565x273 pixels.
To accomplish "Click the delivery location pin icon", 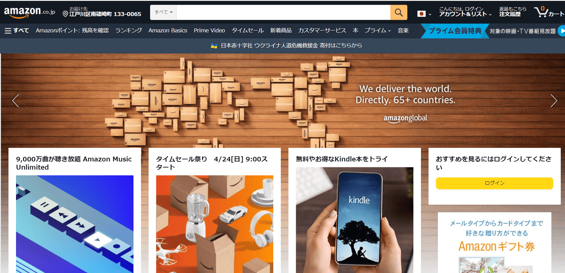I will 65,14.
